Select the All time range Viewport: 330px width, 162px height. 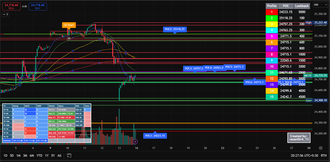click(x=59, y=155)
